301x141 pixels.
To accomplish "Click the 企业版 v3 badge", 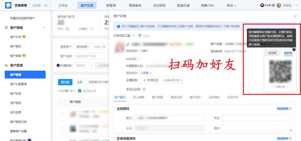I will [x=268, y=5].
